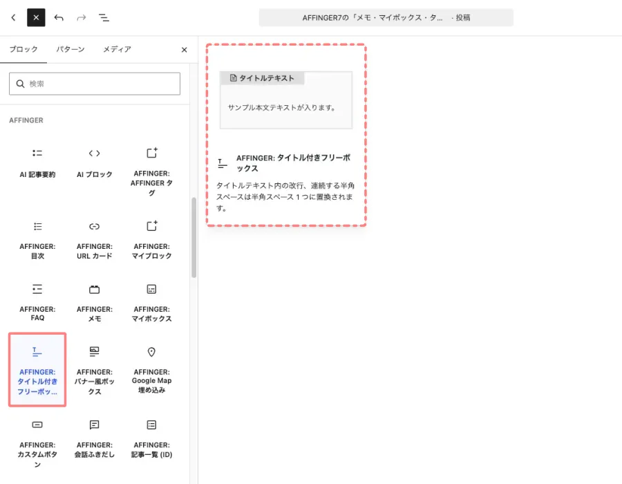Viewport: 622px width, 484px height.
Task: Switch to the メディア tab
Action: coord(117,49)
